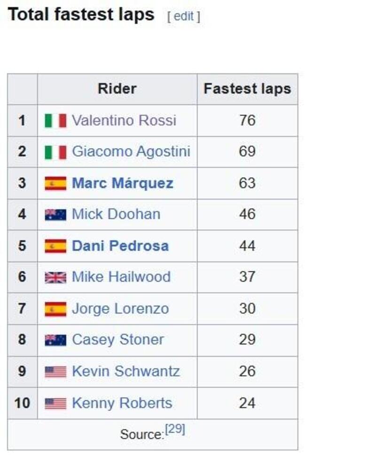
Task: Click the US flag beside Kevin Schwantz
Action: (x=55, y=372)
